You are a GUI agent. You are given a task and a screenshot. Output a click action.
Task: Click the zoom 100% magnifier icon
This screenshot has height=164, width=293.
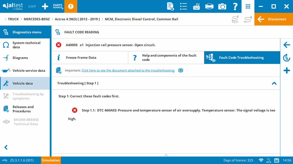tap(269, 160)
